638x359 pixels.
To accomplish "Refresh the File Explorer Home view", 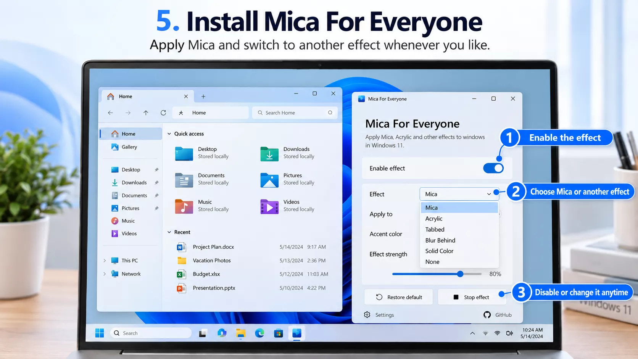I will tap(163, 113).
